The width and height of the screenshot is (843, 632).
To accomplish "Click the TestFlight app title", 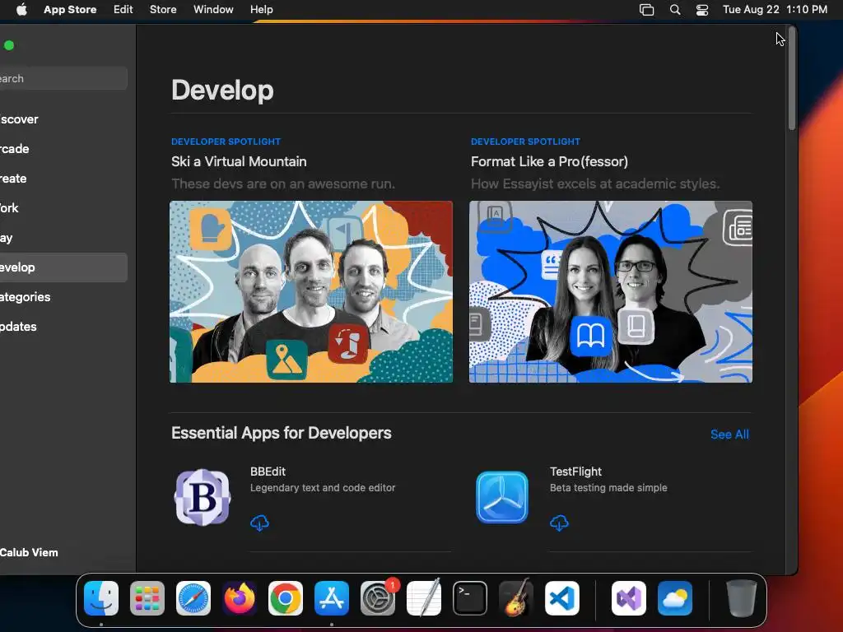I will coord(575,472).
